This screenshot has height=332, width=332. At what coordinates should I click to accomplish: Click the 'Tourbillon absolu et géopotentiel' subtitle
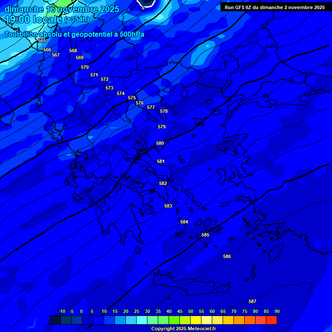point(74,34)
